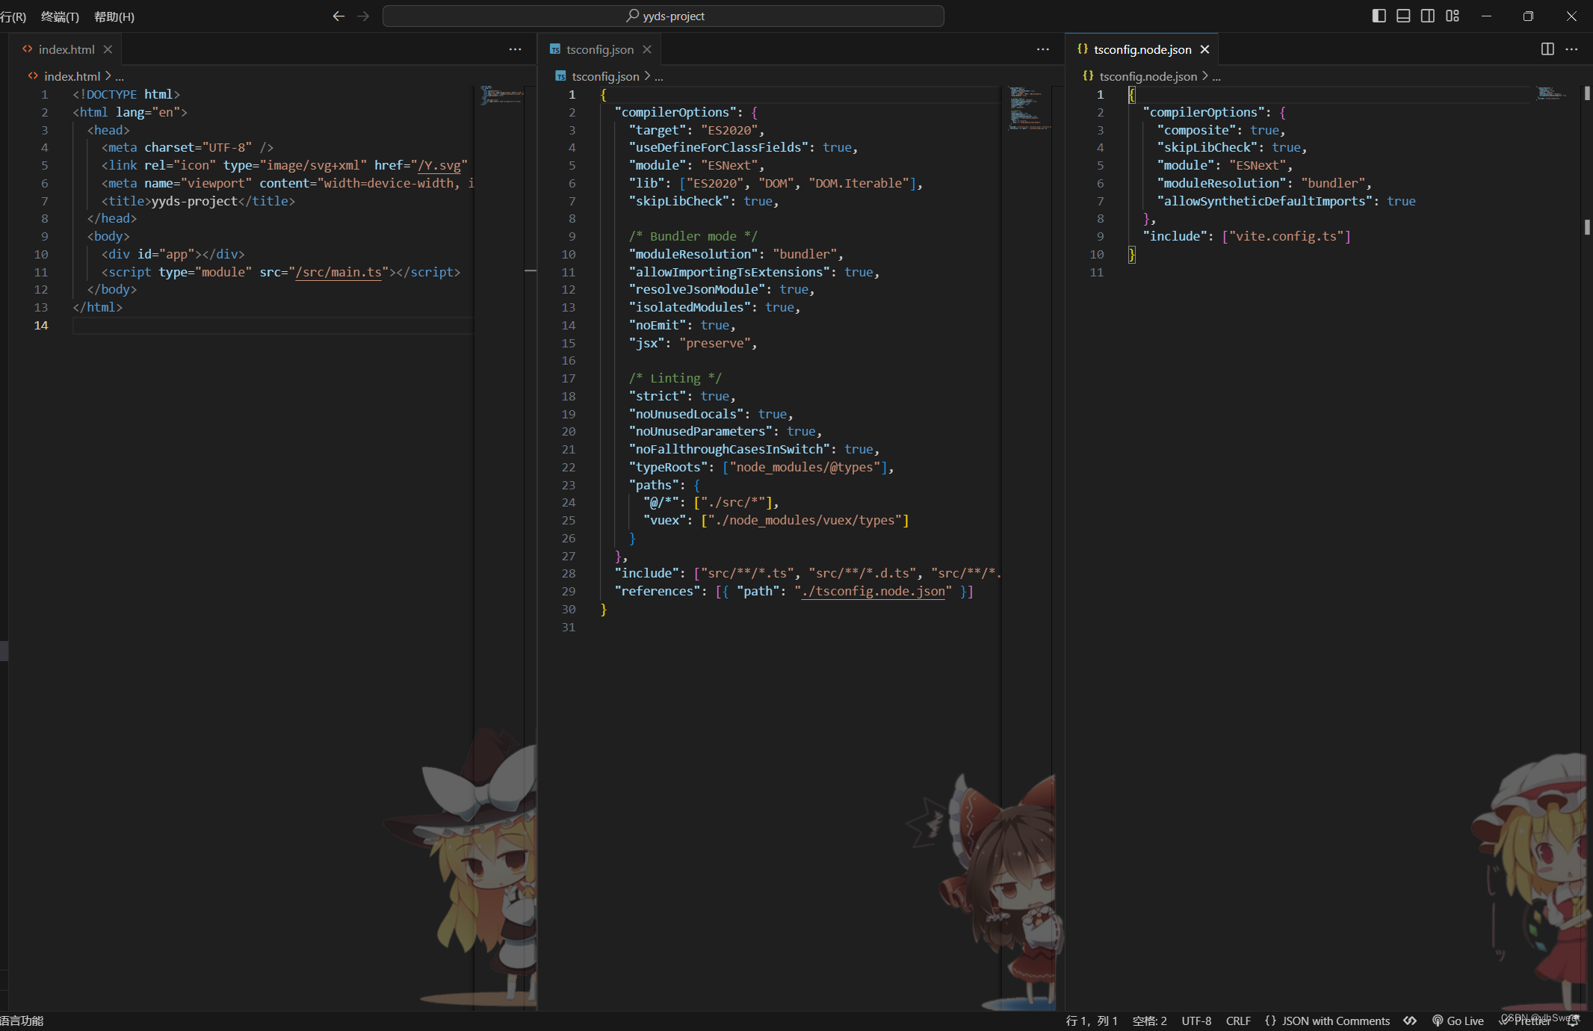Change line endings via CRLF status item
The image size is (1593, 1031).
(x=1238, y=1021)
